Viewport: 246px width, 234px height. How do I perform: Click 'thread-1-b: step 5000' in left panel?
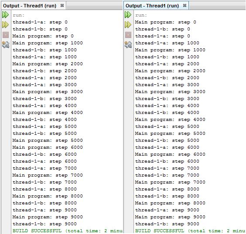pos(44,134)
